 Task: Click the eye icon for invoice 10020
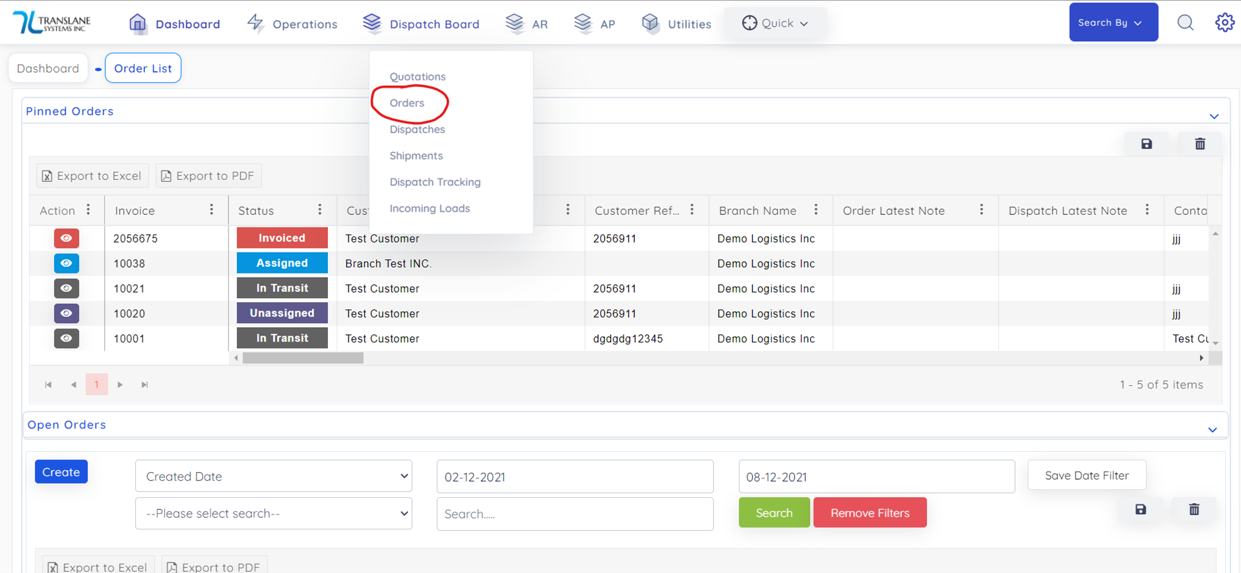pos(66,313)
